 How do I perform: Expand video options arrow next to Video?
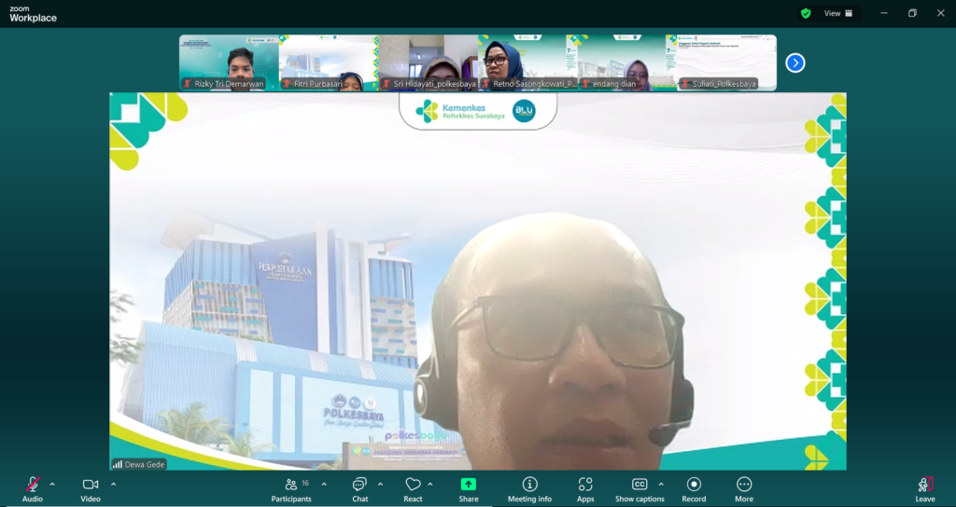pos(113,484)
